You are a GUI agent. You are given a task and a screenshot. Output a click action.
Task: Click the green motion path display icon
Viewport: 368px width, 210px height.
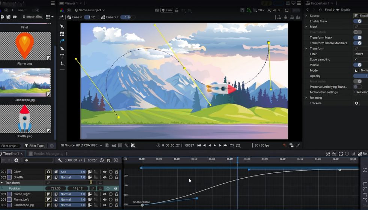point(249,10)
